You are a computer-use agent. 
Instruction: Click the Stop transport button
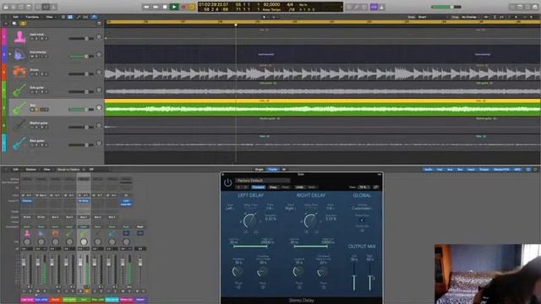[165, 7]
